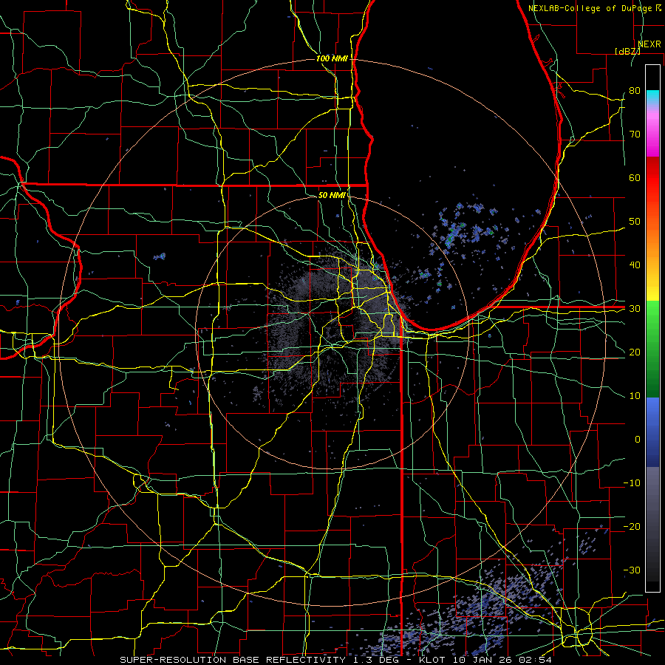Click "SUPER-RESOLUTION BASE REFLECTIVITY" in the caption
Screen dimensions: 665x665
click(233, 660)
